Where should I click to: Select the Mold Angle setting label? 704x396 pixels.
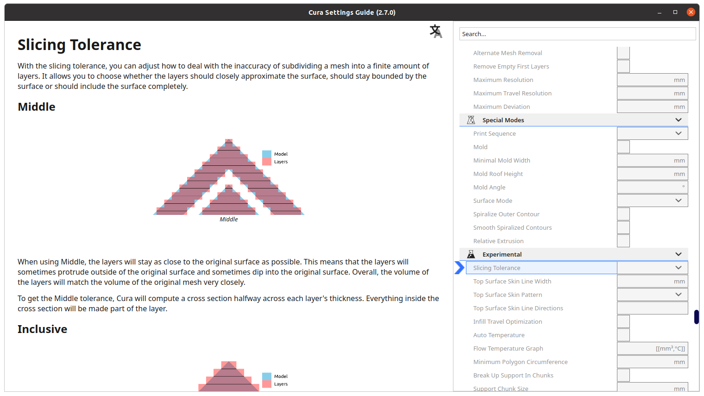[x=489, y=187]
